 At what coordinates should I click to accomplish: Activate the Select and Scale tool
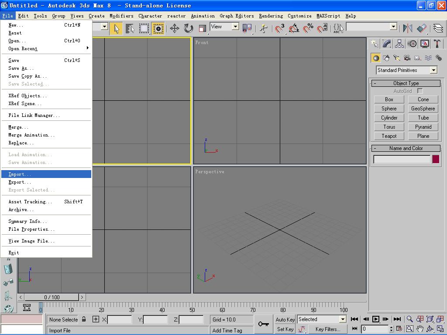coord(203,28)
